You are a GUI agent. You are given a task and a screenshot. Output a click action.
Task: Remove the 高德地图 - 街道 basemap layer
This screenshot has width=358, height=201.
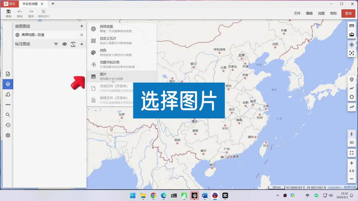pos(81,35)
